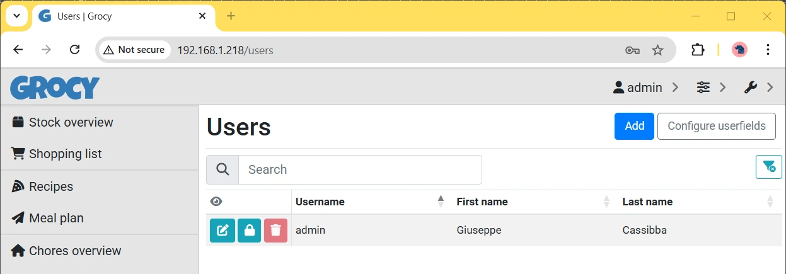Image resolution: width=786 pixels, height=274 pixels.
Task: Go to Recipes in sidebar
Action: click(100, 186)
